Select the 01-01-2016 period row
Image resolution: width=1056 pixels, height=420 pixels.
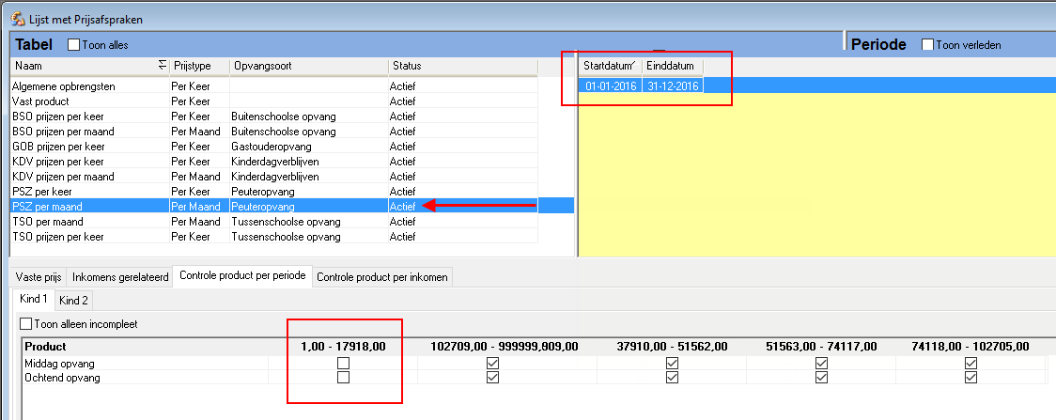[611, 86]
